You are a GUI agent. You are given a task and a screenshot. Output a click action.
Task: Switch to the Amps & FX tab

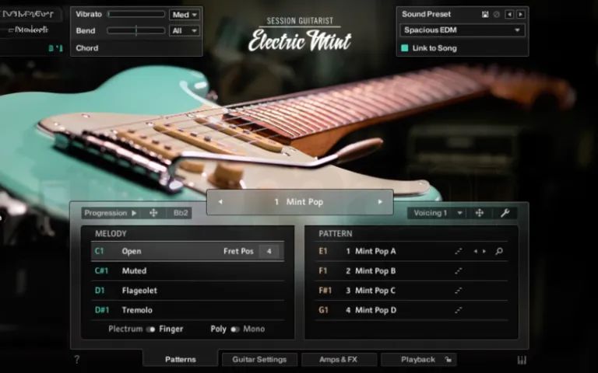[338, 359]
